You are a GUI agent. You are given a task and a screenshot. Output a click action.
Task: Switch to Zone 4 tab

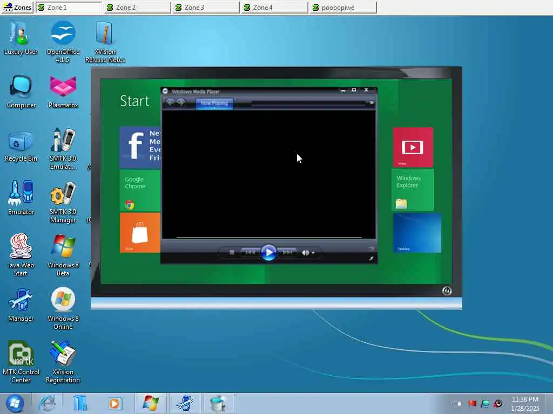(x=275, y=8)
